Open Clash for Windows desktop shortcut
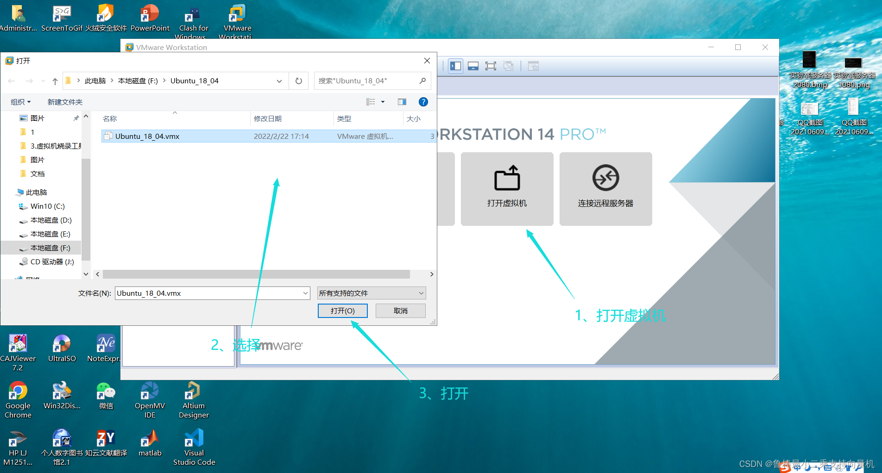 point(194,22)
